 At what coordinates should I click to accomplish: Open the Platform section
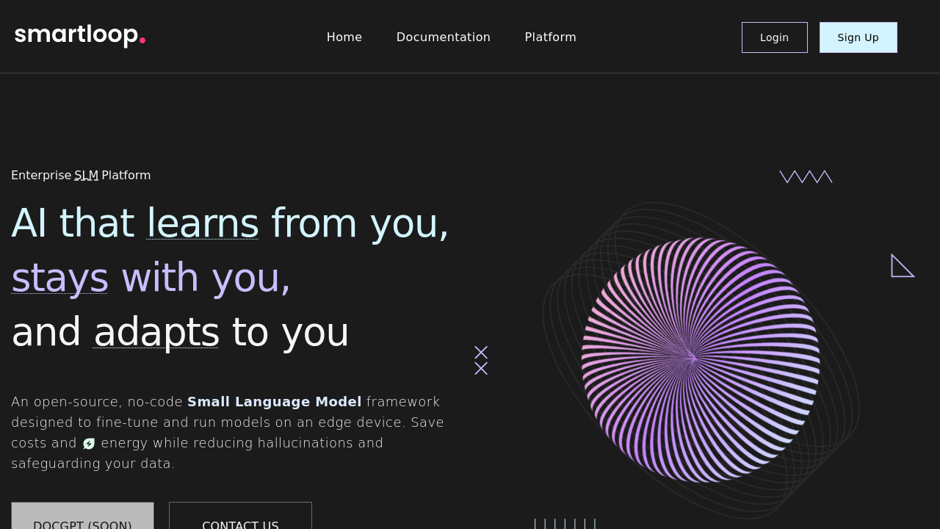(x=550, y=37)
